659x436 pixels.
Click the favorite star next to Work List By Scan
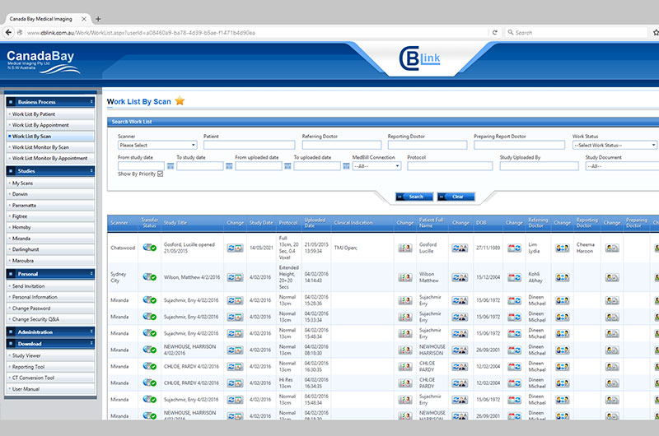[180, 100]
